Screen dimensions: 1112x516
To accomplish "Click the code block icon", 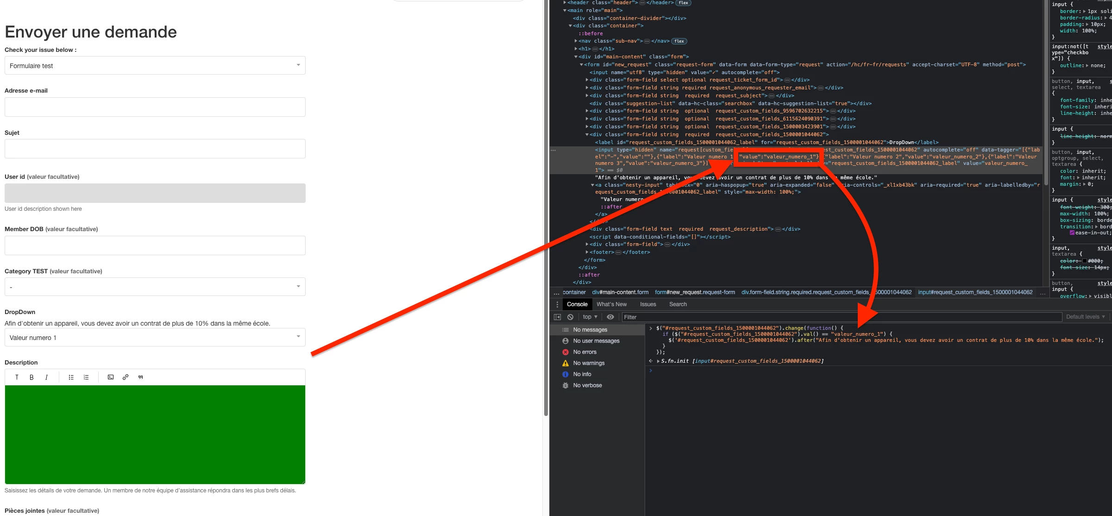I will pyautogui.click(x=111, y=377).
